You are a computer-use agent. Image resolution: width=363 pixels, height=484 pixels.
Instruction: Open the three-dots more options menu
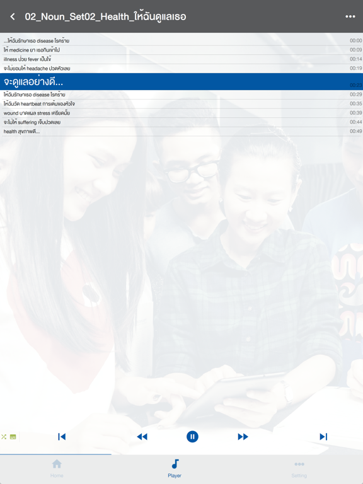[x=350, y=16]
